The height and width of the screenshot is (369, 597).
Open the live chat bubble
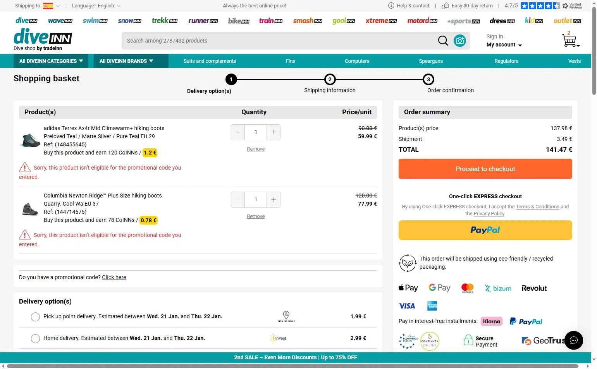pos(574,340)
